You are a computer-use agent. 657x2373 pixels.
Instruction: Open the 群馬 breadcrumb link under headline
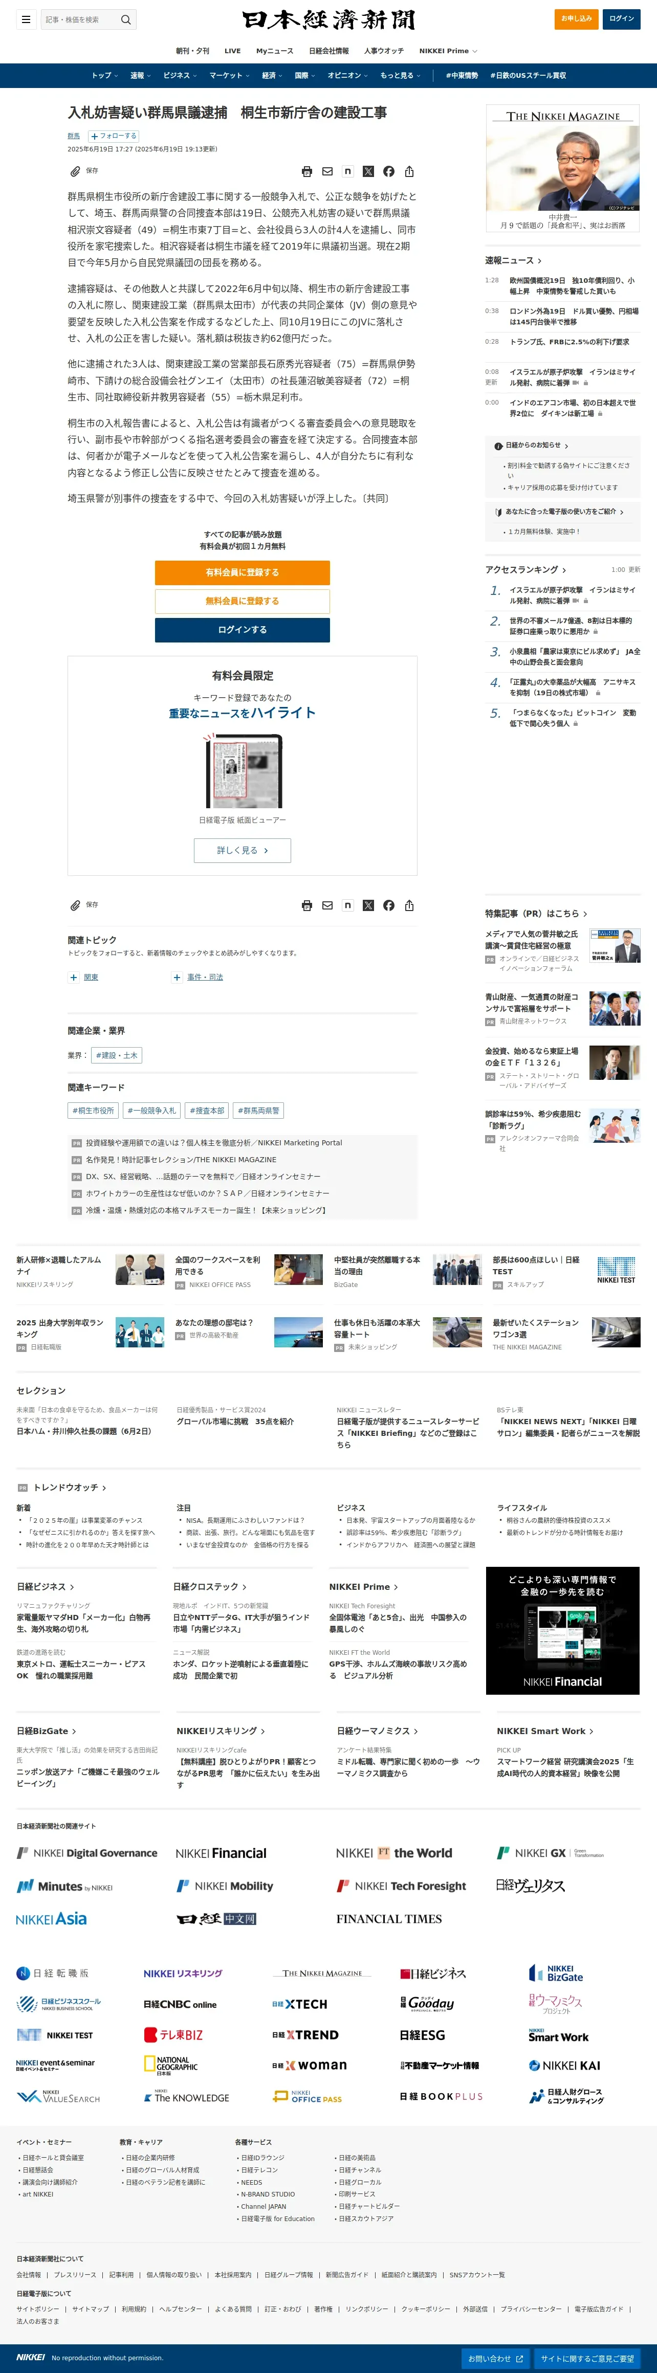74,137
